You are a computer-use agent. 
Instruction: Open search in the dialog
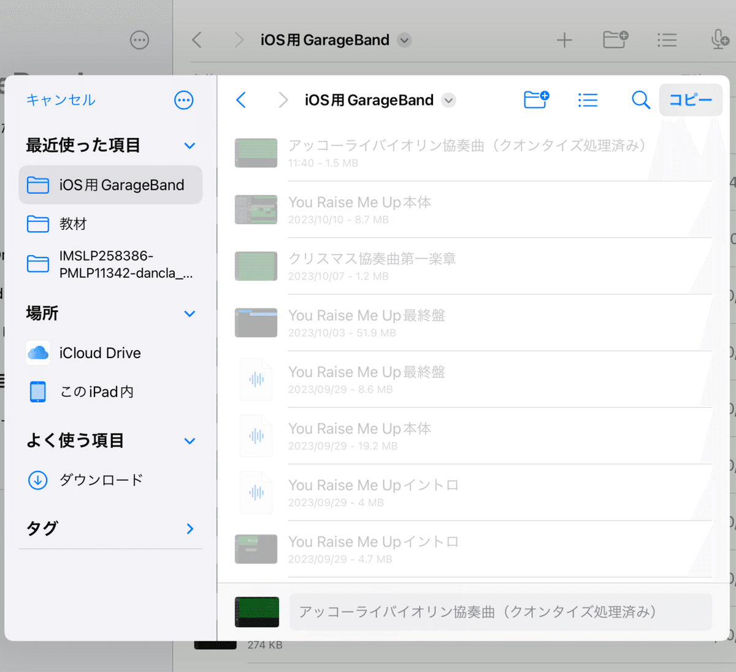tap(640, 100)
